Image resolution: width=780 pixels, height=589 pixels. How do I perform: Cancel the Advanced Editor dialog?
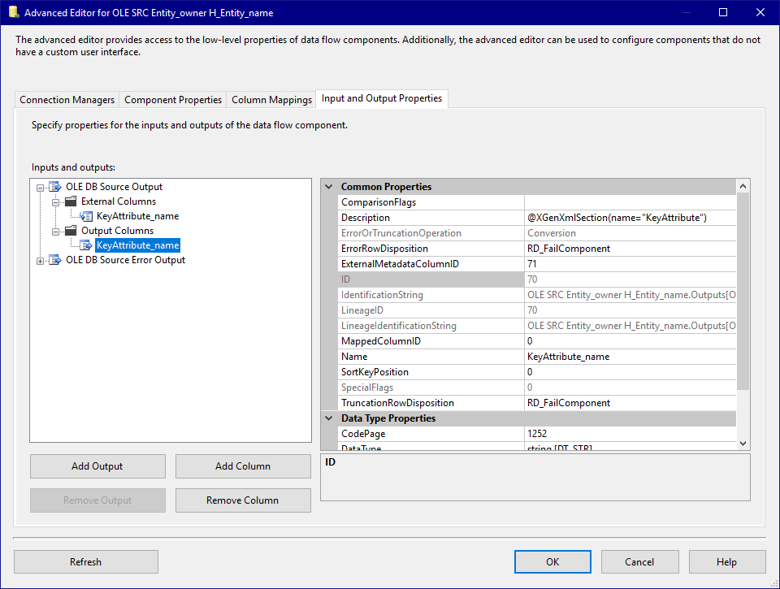[x=639, y=561]
